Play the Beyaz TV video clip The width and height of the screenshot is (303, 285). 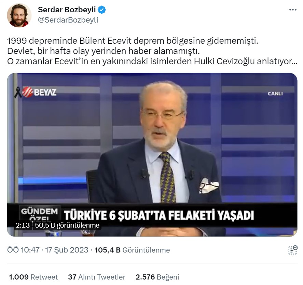point(152,154)
